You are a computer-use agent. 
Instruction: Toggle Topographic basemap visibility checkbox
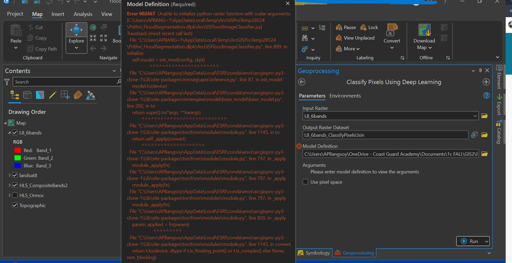point(15,205)
